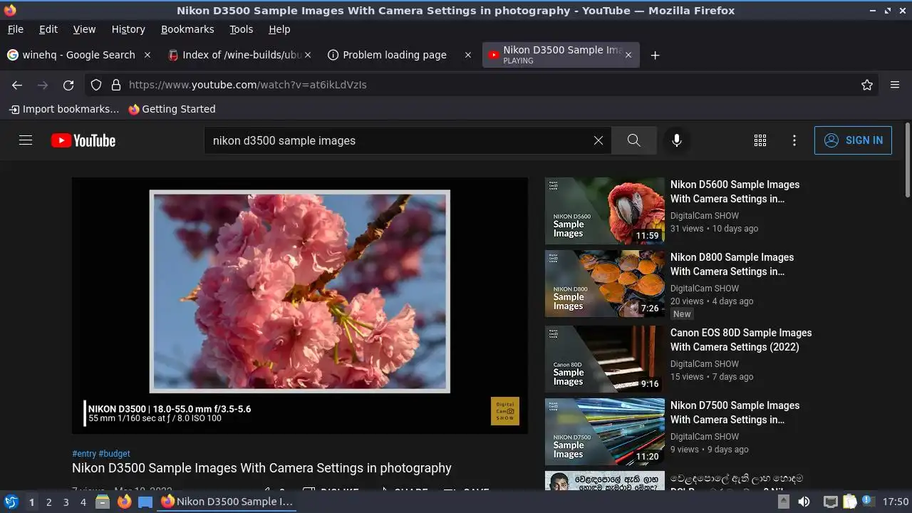912x513 pixels.
Task: Open the Nikon D800 Sample Images title link
Action: click(x=732, y=264)
